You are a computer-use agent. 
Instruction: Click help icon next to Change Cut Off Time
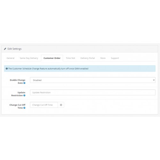[24, 108]
